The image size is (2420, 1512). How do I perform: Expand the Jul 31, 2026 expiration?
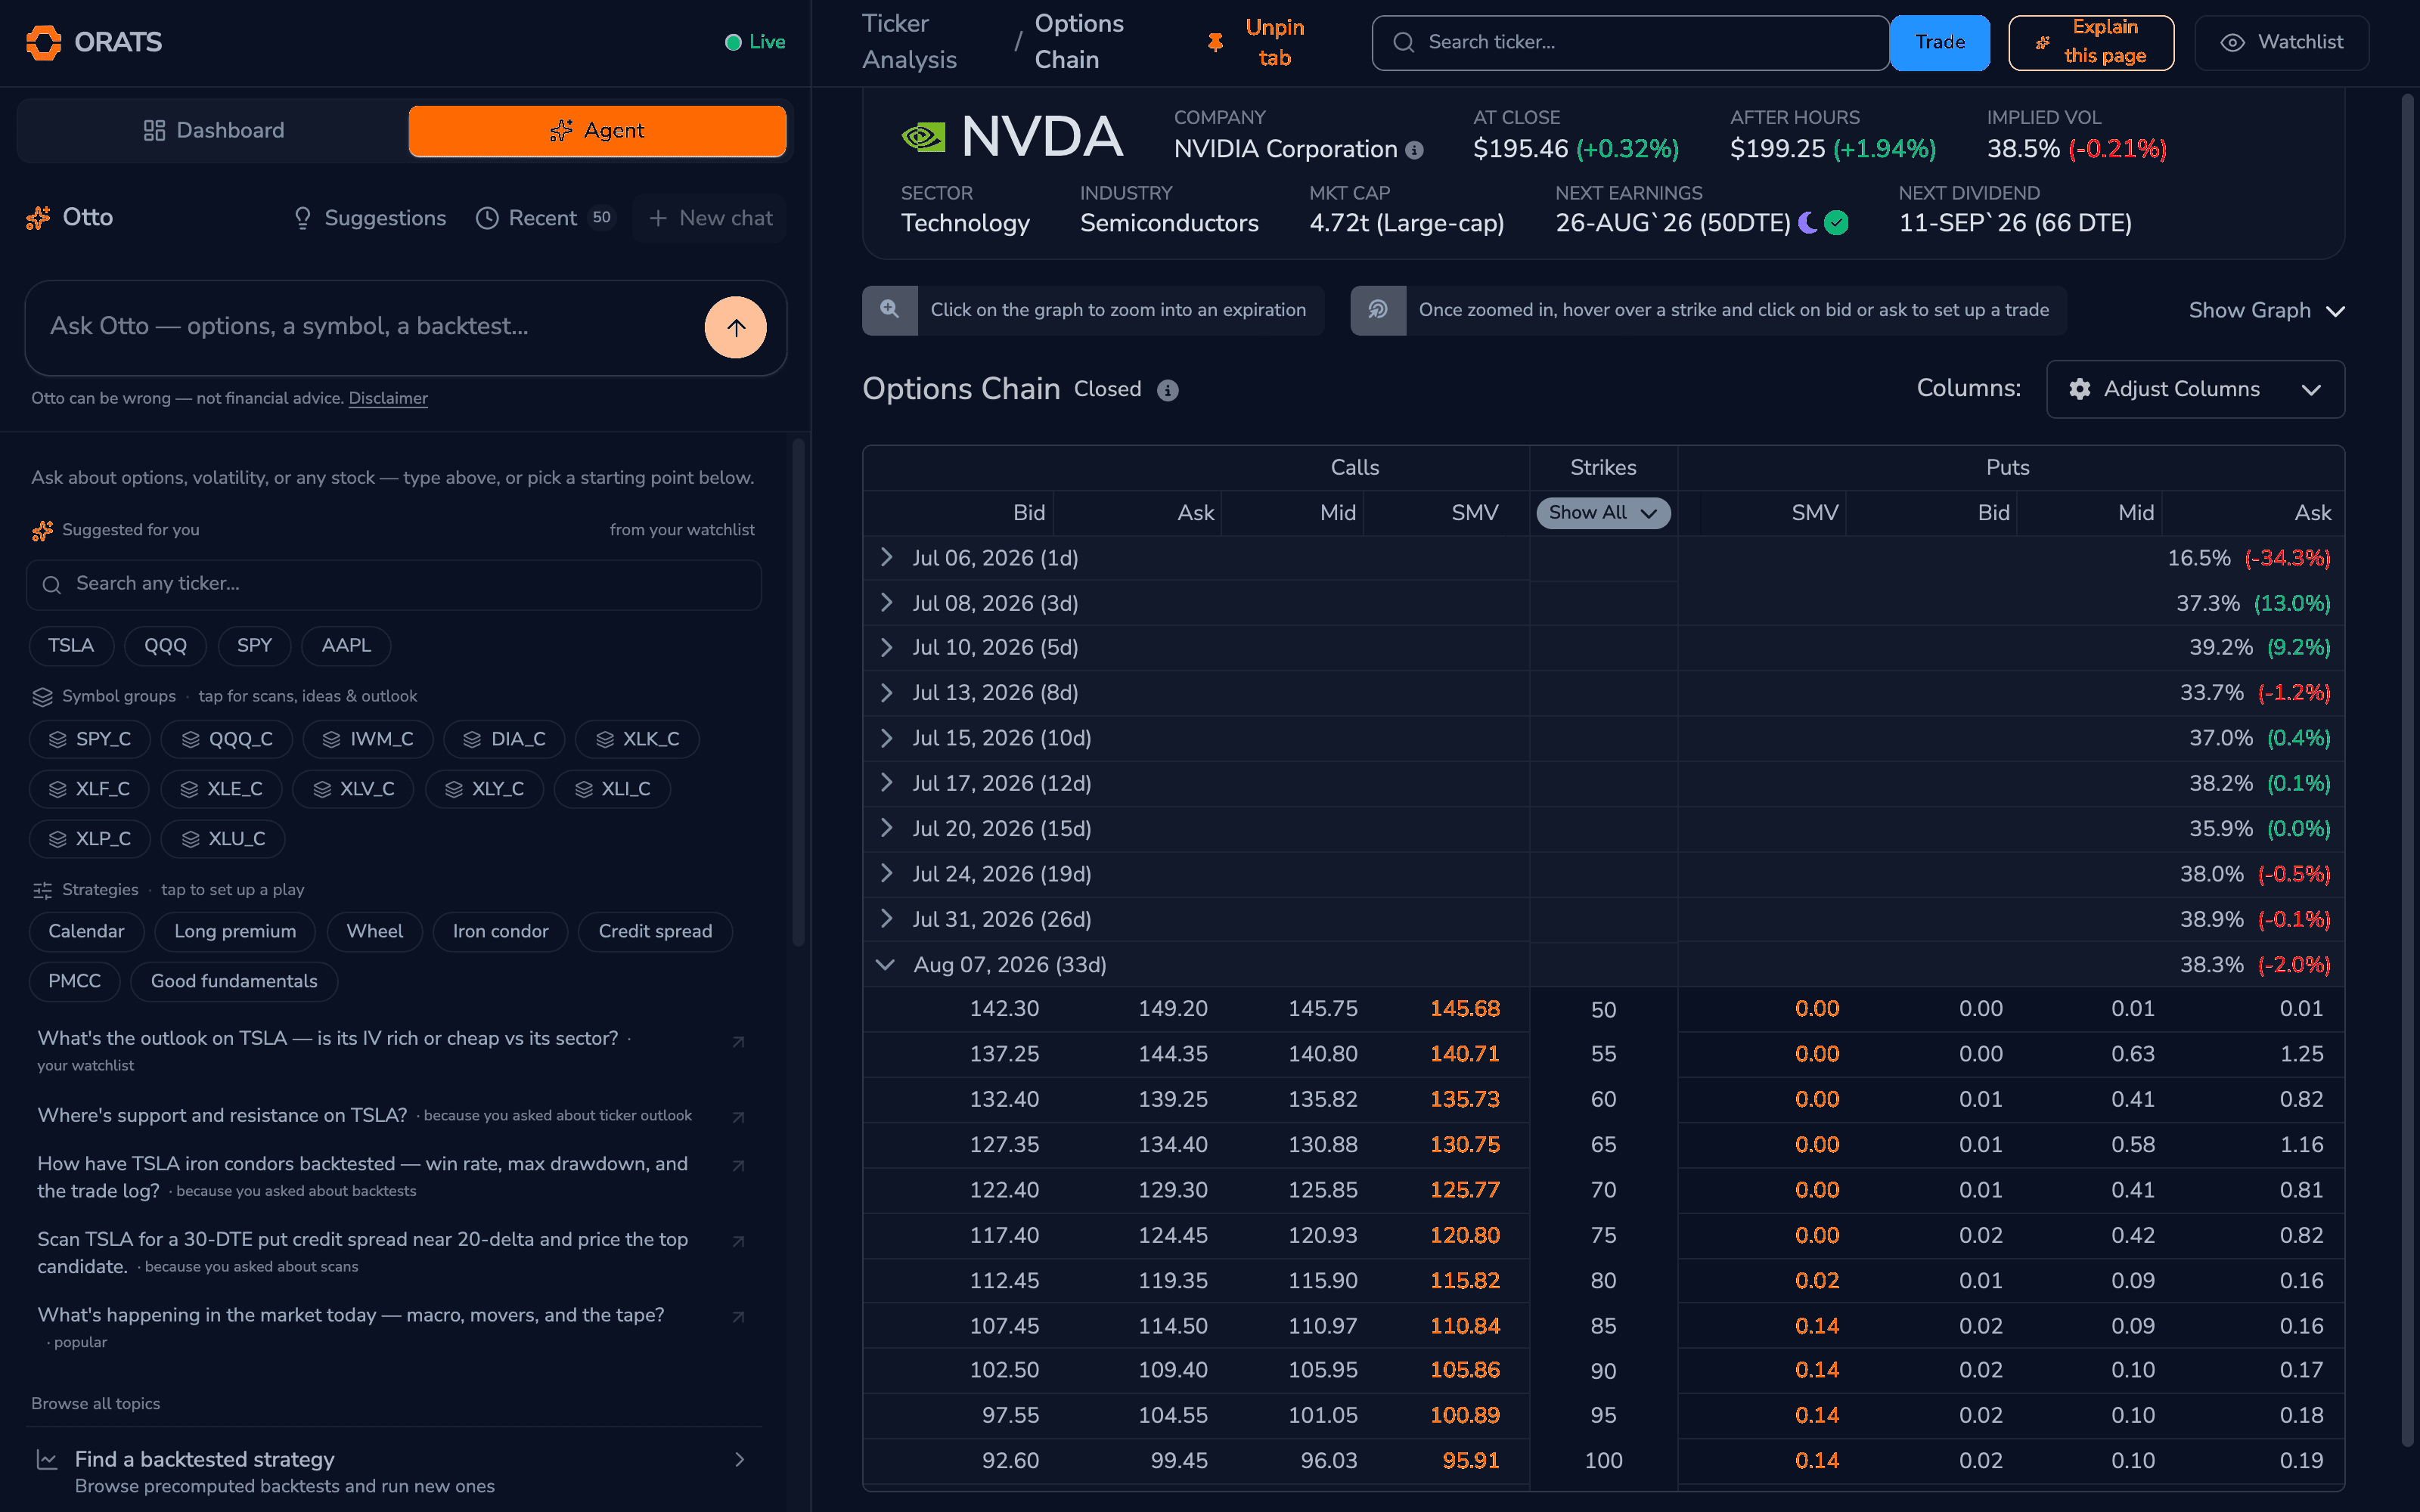pyautogui.click(x=886, y=918)
